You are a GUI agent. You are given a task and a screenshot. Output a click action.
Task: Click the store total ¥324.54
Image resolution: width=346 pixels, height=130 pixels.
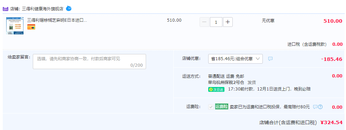pyautogui.click(x=331, y=122)
